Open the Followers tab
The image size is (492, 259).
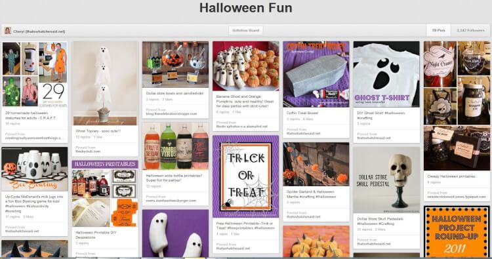pos(470,30)
